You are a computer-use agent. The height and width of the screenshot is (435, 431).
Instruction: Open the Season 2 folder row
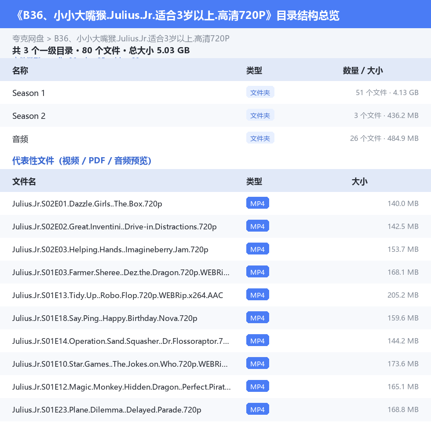(x=215, y=116)
